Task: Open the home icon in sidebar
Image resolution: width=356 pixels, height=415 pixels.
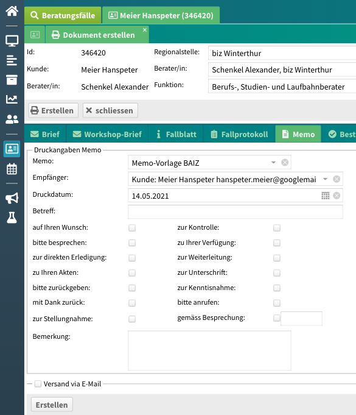Action: [12, 11]
